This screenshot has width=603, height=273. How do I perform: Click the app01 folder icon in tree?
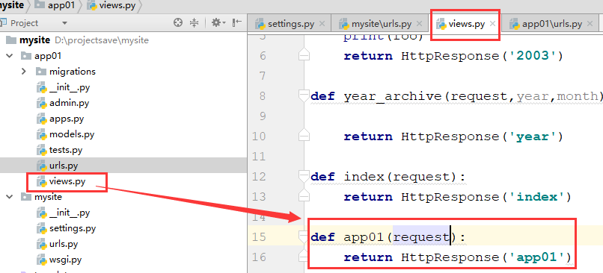pyautogui.click(x=25, y=56)
